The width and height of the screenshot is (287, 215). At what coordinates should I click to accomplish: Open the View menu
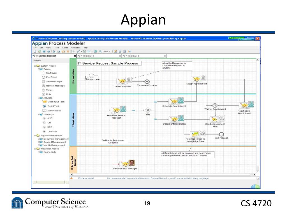pos(48,48)
